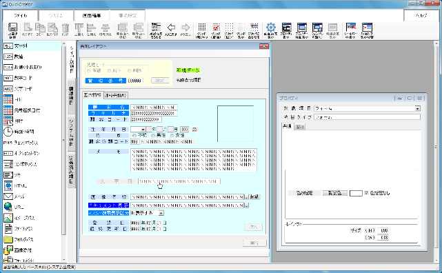The height and width of the screenshot is (273, 442).
Task: Select the URL globe palette item
Action: [14, 207]
